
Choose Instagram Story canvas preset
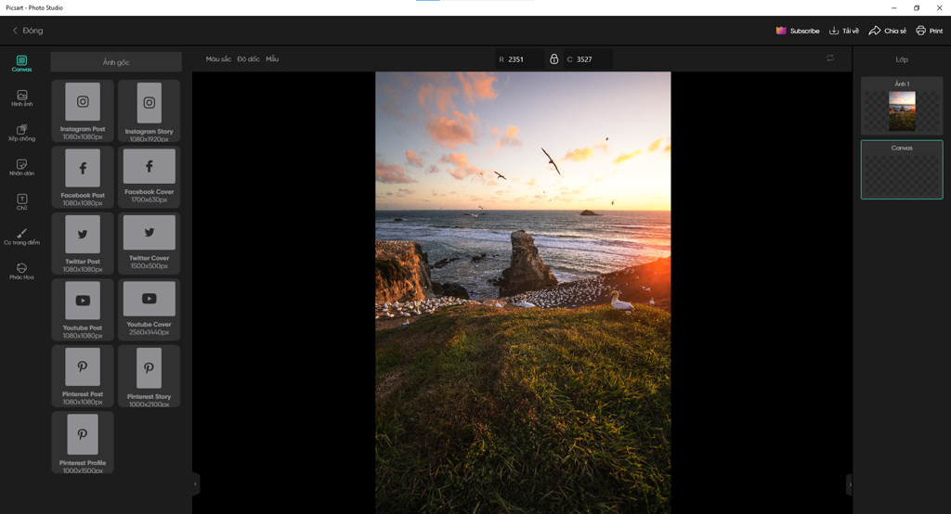tap(150, 111)
